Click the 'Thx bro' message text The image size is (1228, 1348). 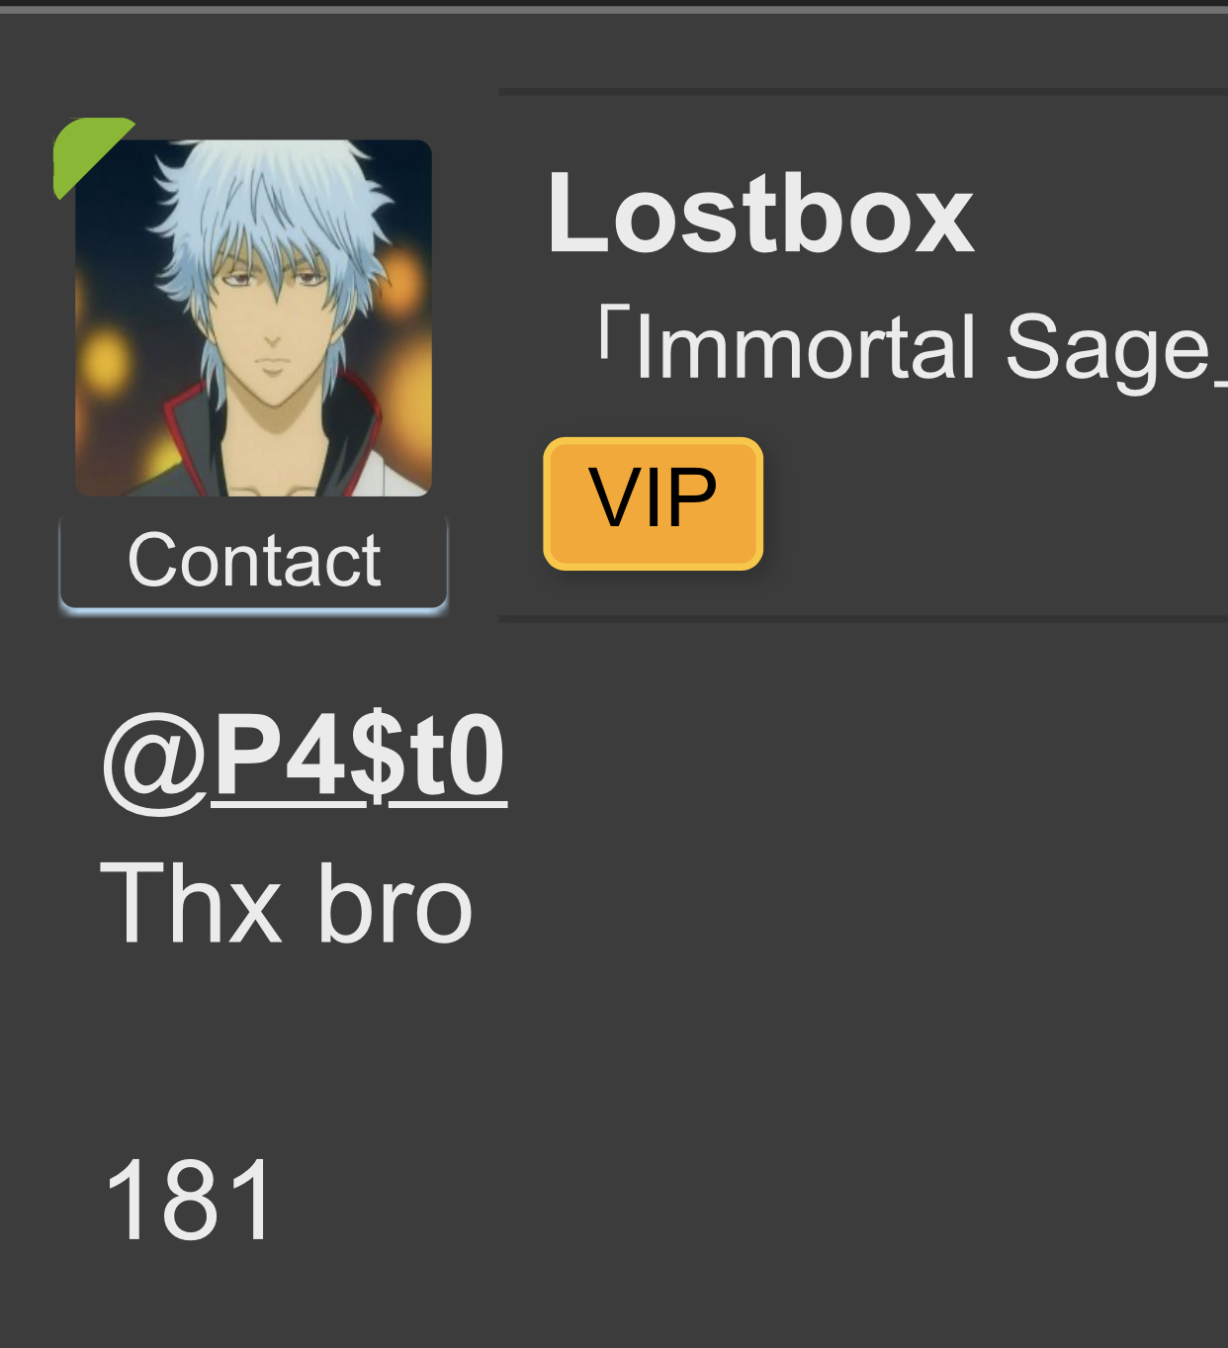(287, 904)
